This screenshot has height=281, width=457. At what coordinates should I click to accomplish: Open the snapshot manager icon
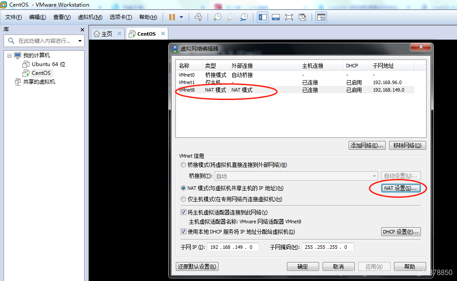point(244,17)
